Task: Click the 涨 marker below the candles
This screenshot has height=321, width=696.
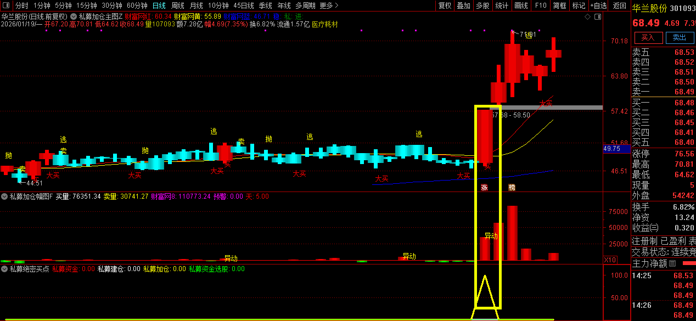Action: 484,188
